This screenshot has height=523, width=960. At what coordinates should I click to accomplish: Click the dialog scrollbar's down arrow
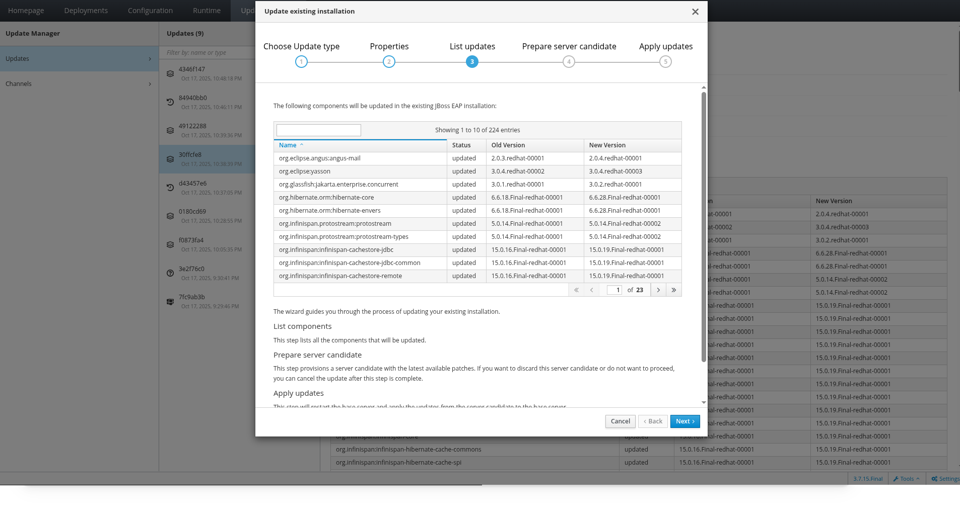[x=704, y=403]
